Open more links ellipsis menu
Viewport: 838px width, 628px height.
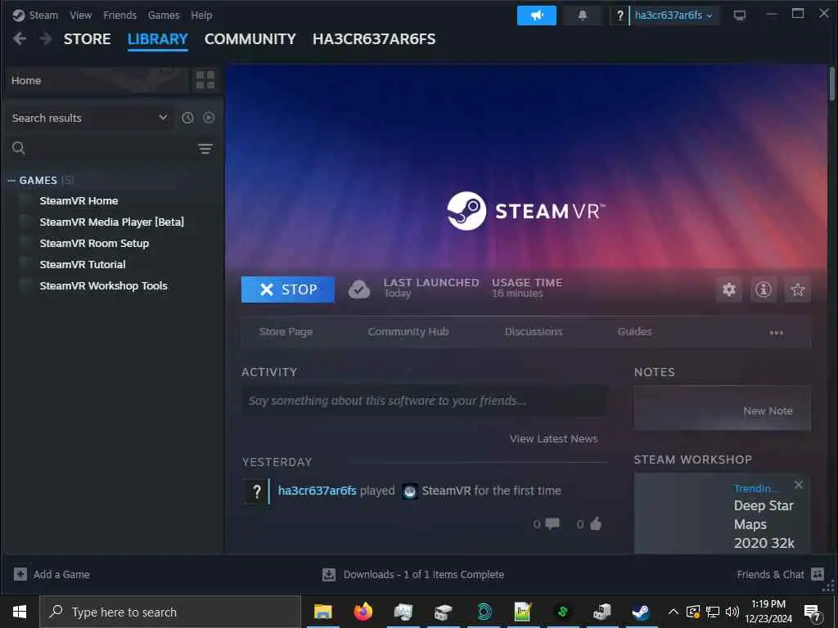pyautogui.click(x=776, y=332)
